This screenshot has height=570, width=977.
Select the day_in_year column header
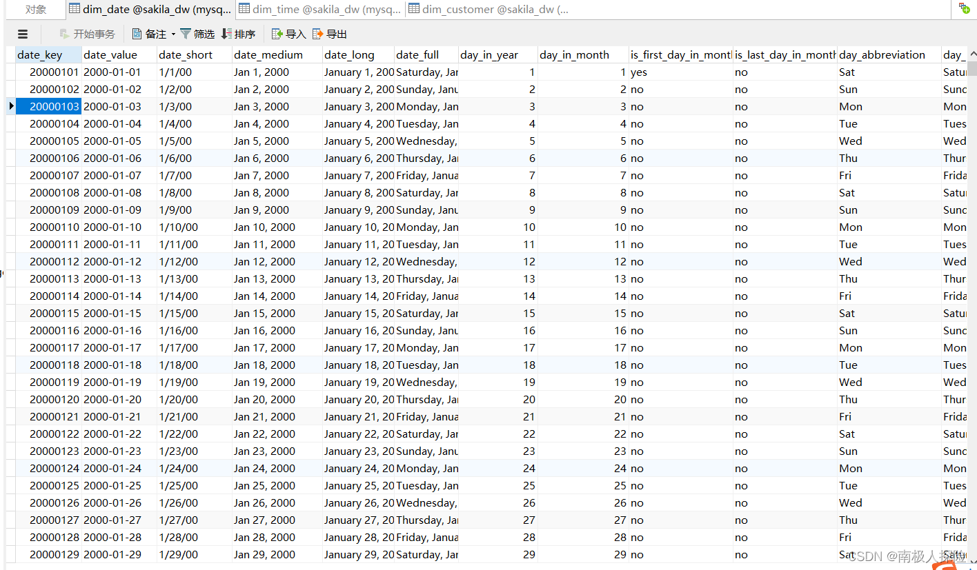coord(498,54)
